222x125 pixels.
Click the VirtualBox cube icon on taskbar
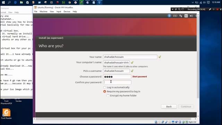[x=100, y=2]
